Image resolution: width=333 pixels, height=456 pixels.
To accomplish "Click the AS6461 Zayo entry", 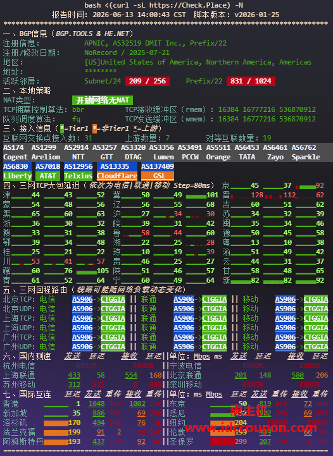I will pos(275,152).
